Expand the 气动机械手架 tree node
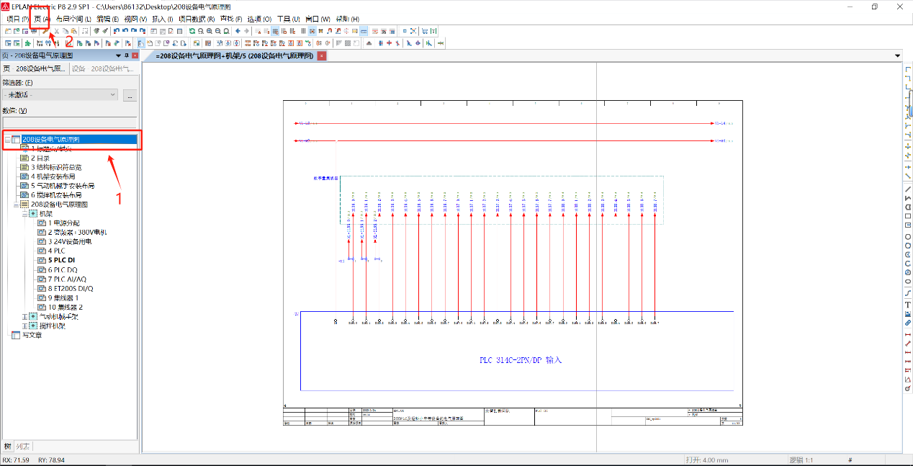Viewport: 913px width, 466px height. pos(24,316)
